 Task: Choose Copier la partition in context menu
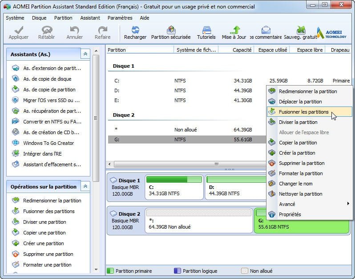(310, 143)
